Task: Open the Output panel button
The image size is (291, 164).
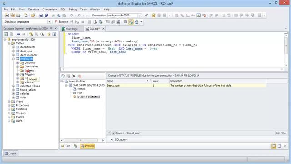Action: [x=10, y=154]
